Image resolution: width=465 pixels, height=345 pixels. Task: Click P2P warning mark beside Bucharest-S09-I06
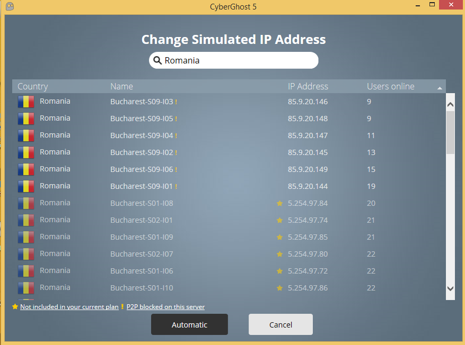click(176, 169)
